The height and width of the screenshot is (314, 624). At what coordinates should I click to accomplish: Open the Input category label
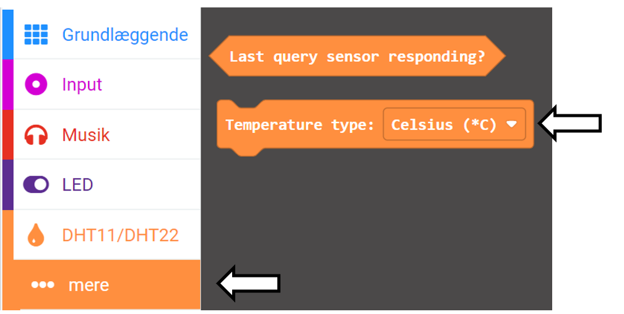[x=82, y=85]
